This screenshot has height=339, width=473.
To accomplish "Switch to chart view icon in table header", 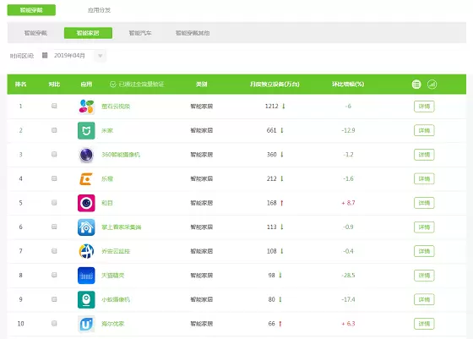I will pyautogui.click(x=432, y=85).
